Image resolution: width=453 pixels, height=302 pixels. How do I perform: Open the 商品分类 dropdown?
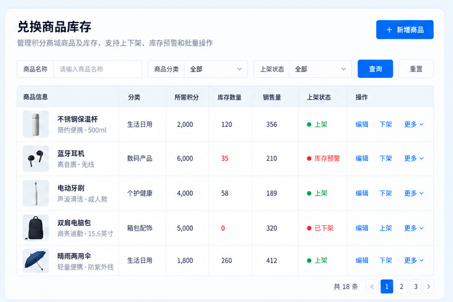(x=215, y=69)
